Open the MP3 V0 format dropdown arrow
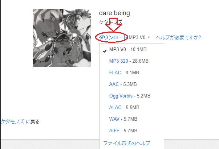This screenshot has height=149, width=219. 149,37
